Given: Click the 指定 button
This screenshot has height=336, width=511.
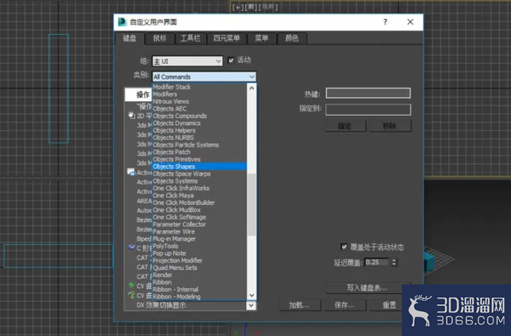Looking at the screenshot, I should pos(345,126).
